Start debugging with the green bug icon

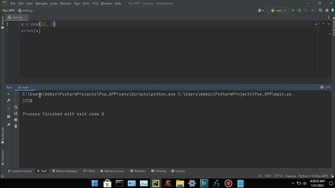pos(299,10)
